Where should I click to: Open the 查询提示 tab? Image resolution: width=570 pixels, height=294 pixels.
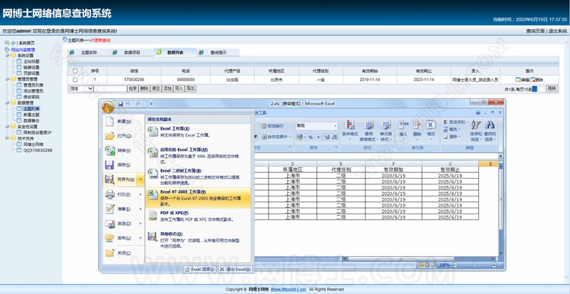(218, 53)
